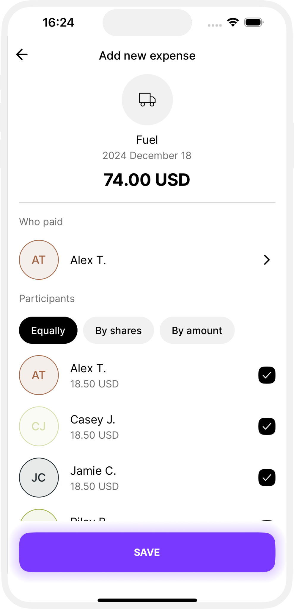294x609 pixels.
Task: Switch to By amount split
Action: click(x=197, y=330)
